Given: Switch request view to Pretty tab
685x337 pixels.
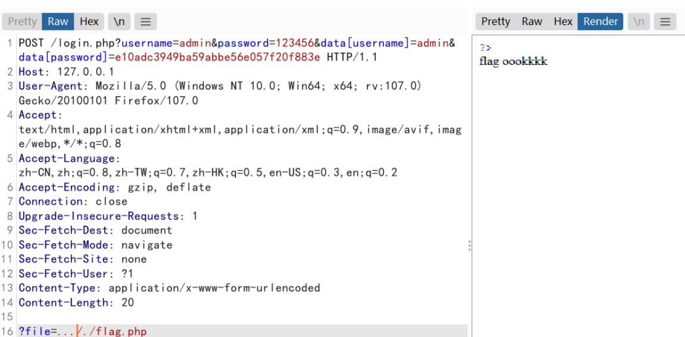Looking at the screenshot, I should [x=22, y=21].
